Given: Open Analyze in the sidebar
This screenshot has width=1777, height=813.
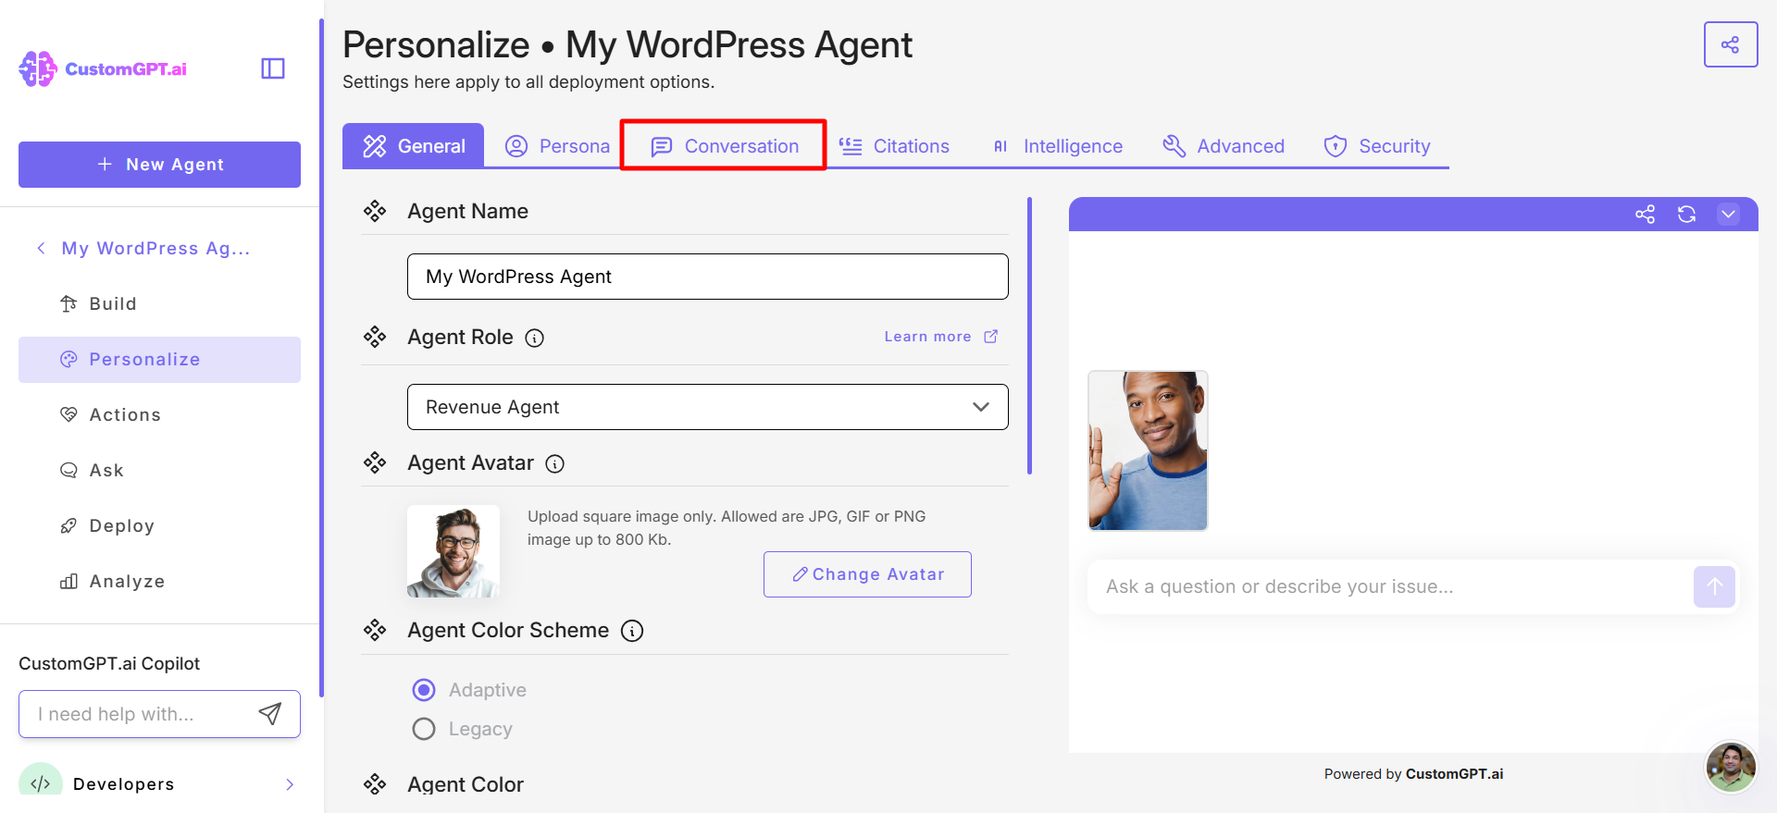Looking at the screenshot, I should pyautogui.click(x=159, y=581).
